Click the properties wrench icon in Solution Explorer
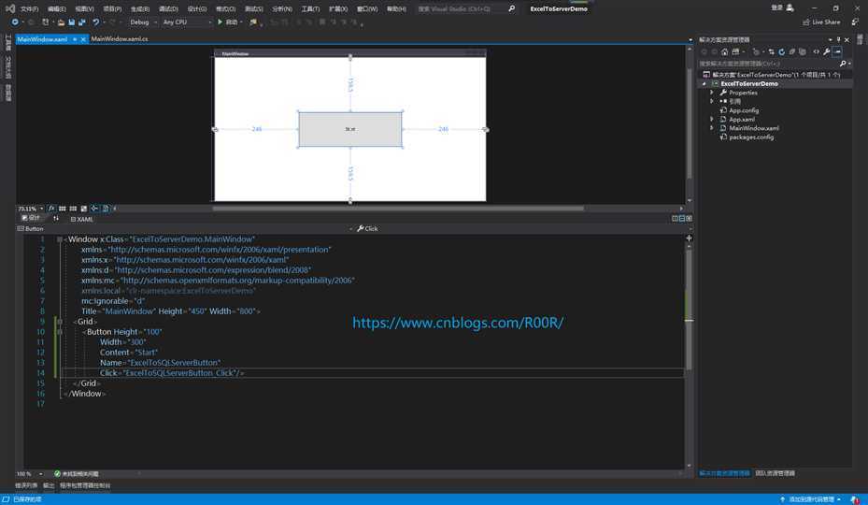Image resolution: width=868 pixels, height=505 pixels. (827, 51)
